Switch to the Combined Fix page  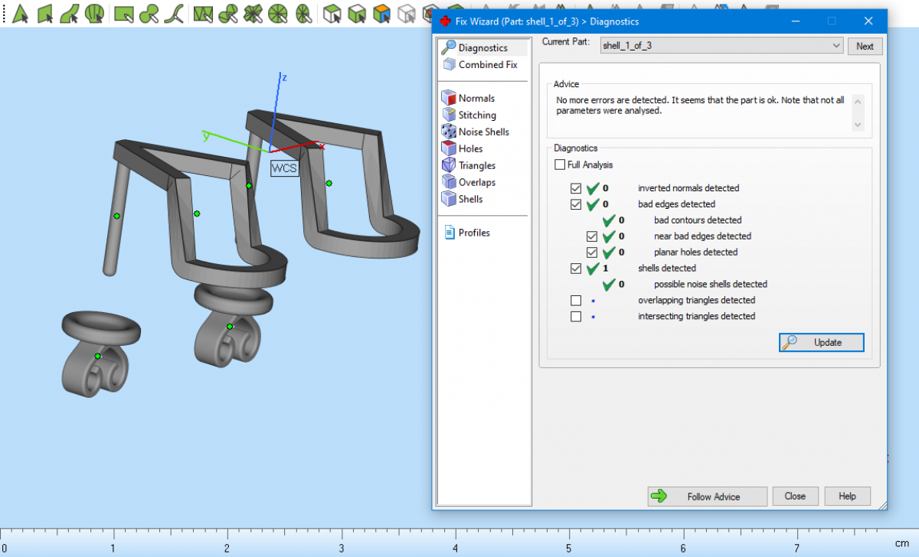487,65
